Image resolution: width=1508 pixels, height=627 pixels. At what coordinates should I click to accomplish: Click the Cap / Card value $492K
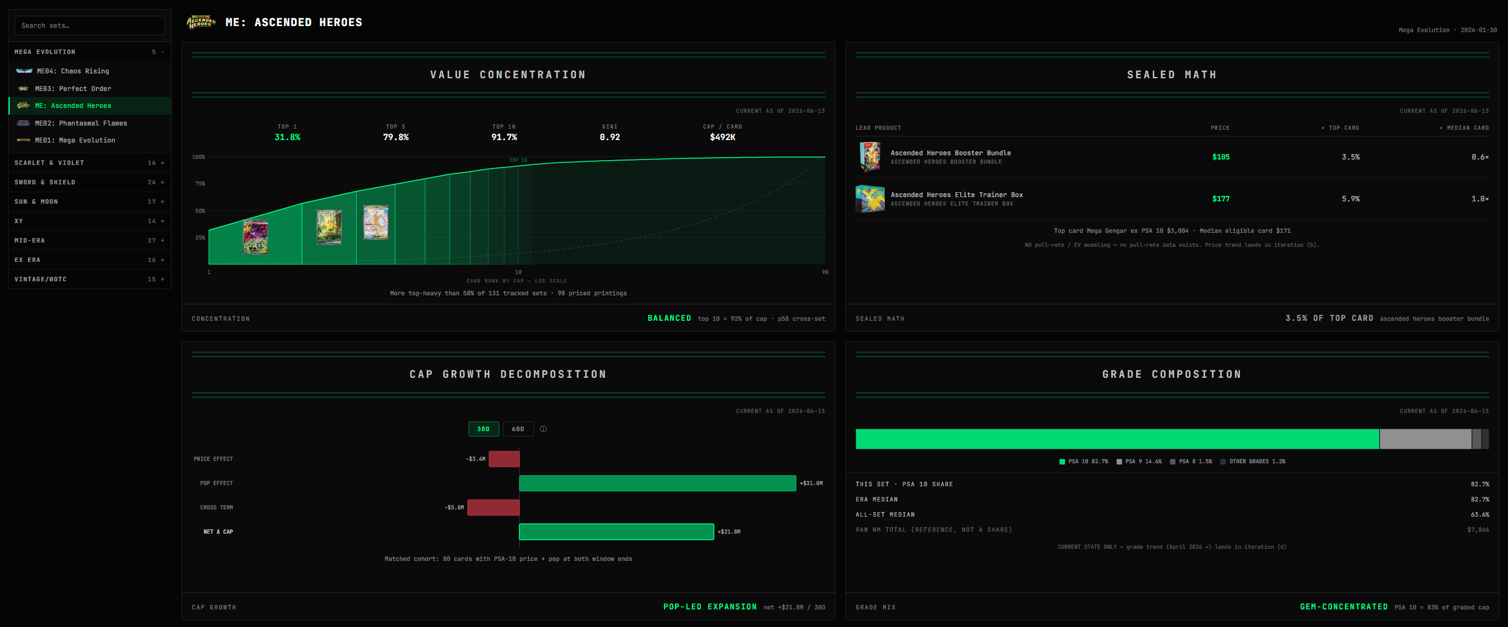coord(723,138)
